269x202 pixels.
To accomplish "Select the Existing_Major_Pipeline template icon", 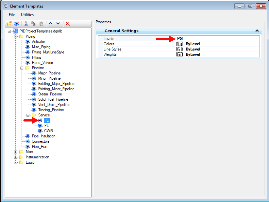I will [34, 84].
